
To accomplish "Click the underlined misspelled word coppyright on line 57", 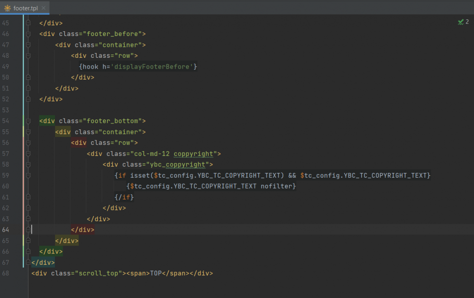I will (x=194, y=154).
